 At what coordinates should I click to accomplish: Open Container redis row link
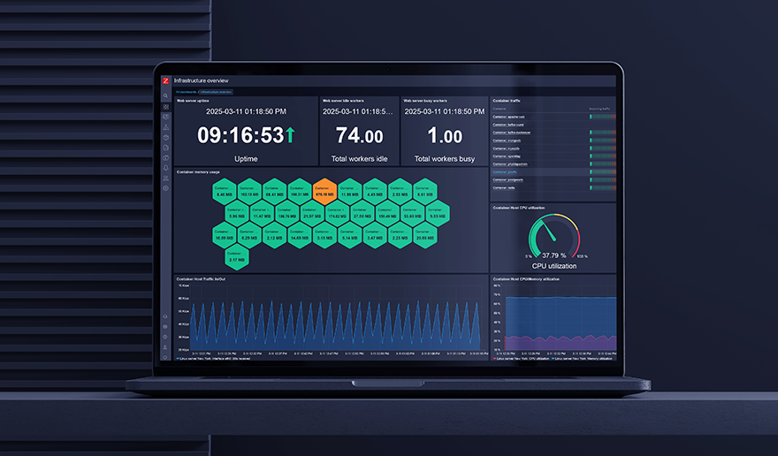click(x=504, y=188)
